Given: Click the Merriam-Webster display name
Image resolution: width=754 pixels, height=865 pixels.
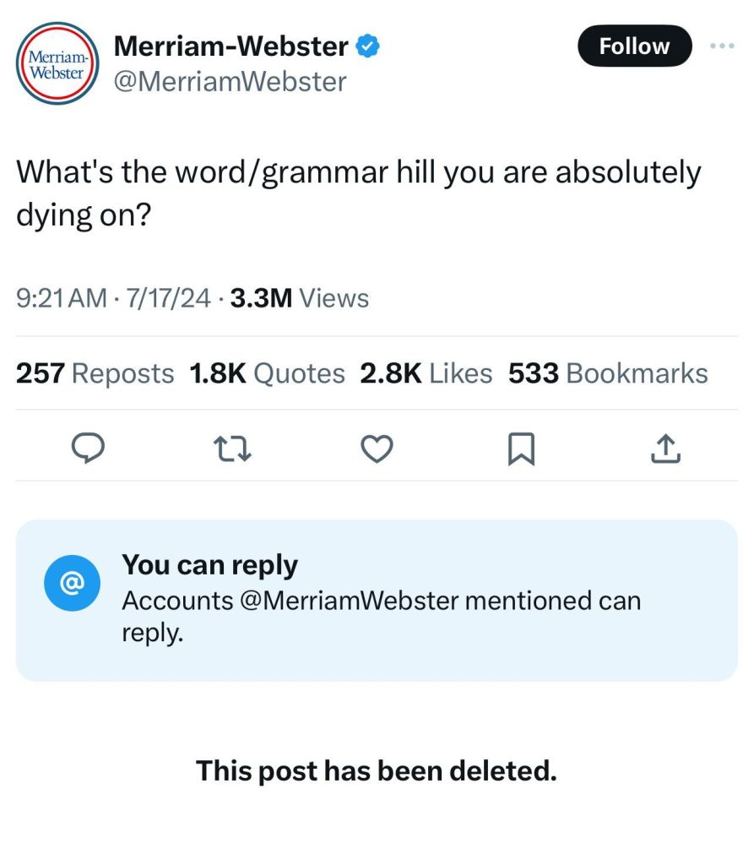Looking at the screenshot, I should click(x=230, y=46).
